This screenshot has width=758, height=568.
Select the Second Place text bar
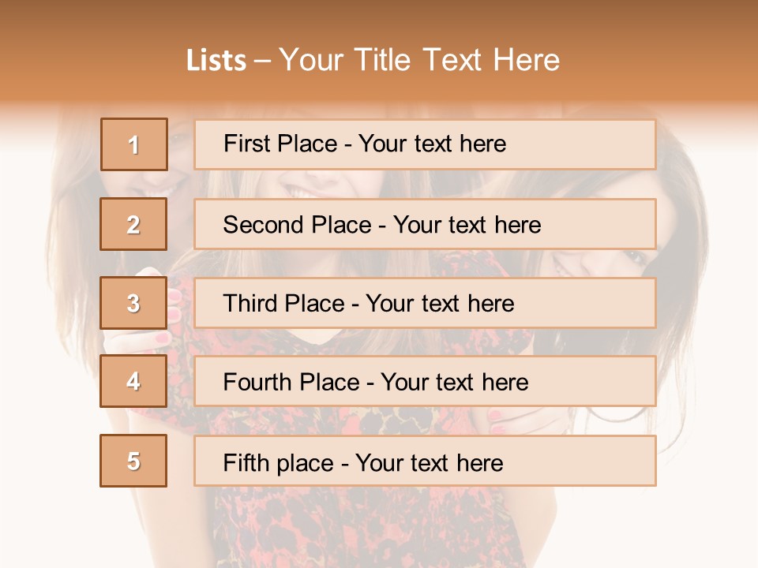click(425, 224)
